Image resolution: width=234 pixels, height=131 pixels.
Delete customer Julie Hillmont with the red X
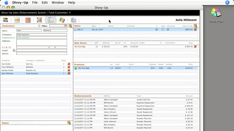point(69,73)
